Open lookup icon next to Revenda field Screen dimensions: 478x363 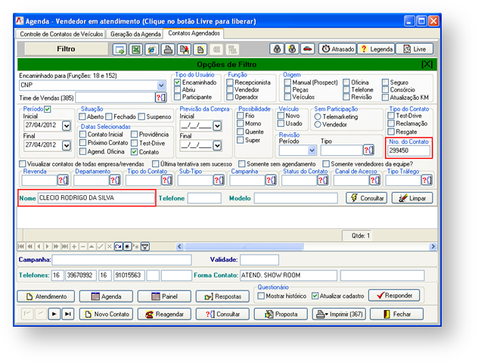pyautogui.click(x=63, y=180)
